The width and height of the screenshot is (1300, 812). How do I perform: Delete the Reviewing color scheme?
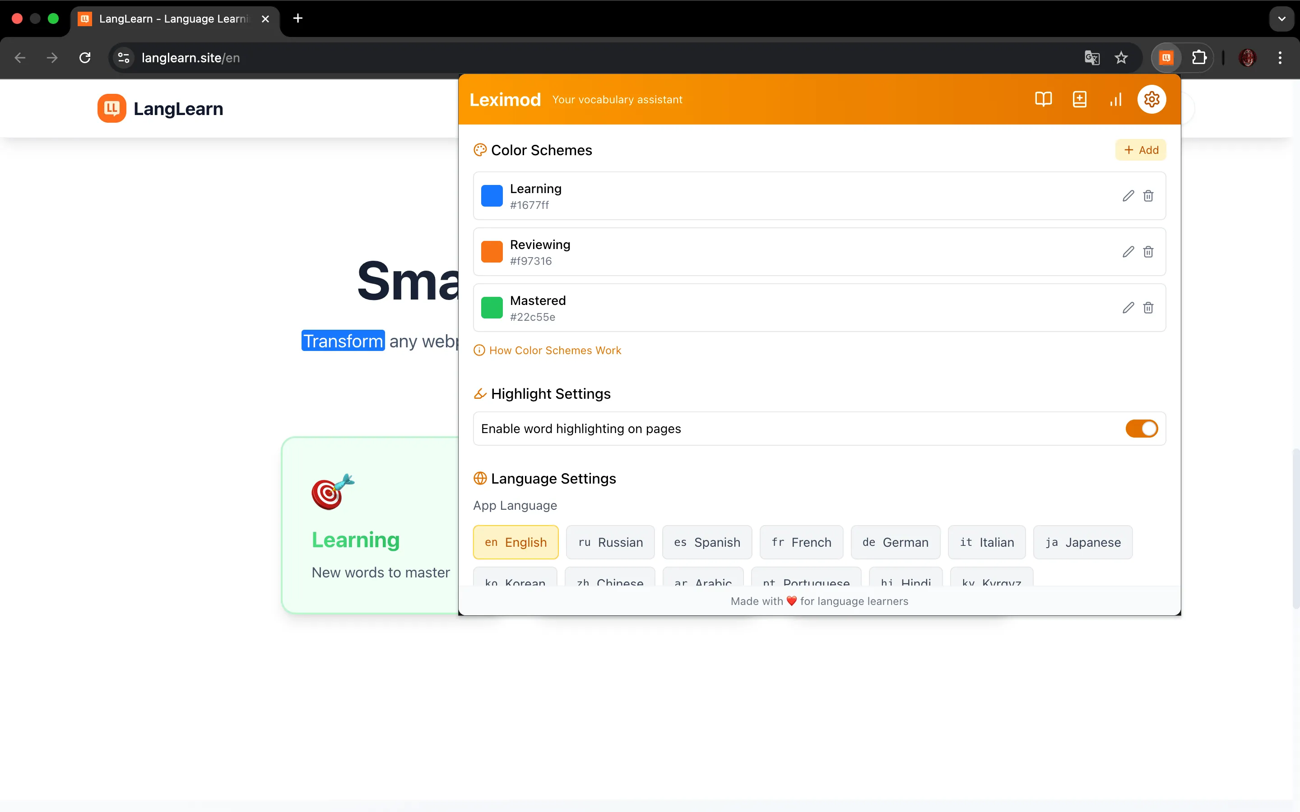coord(1148,252)
